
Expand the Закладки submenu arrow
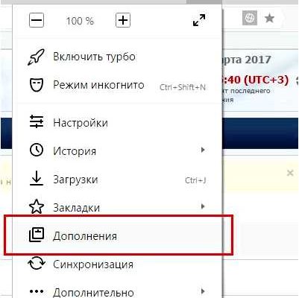(203, 206)
